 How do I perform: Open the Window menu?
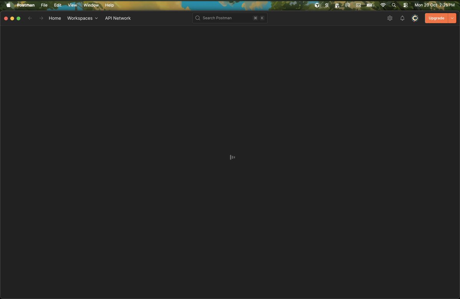pyautogui.click(x=91, y=5)
